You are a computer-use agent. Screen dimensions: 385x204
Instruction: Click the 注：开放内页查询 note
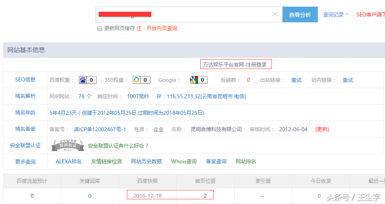tap(157, 28)
